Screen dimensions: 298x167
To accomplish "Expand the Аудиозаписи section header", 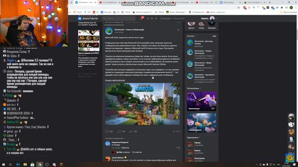I will 194,137.
